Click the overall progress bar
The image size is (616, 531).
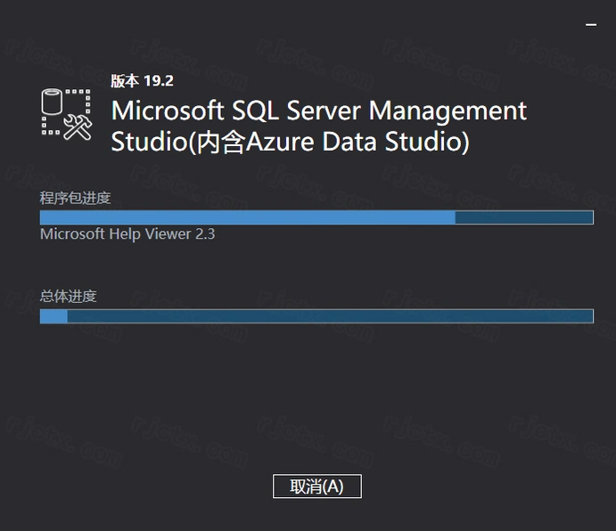(316, 316)
